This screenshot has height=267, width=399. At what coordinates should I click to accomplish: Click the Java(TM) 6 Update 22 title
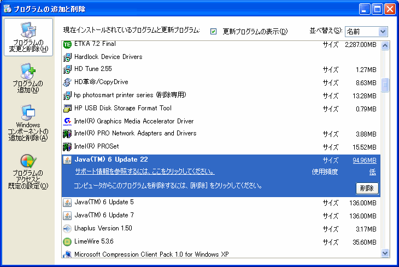(x=111, y=159)
